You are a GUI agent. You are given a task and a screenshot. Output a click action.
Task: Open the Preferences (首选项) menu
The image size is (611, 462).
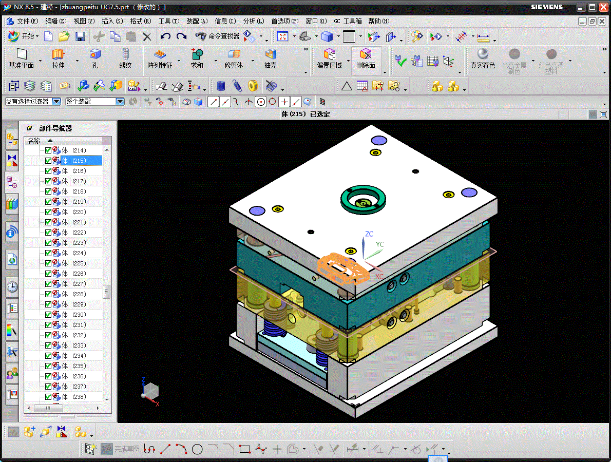285,21
